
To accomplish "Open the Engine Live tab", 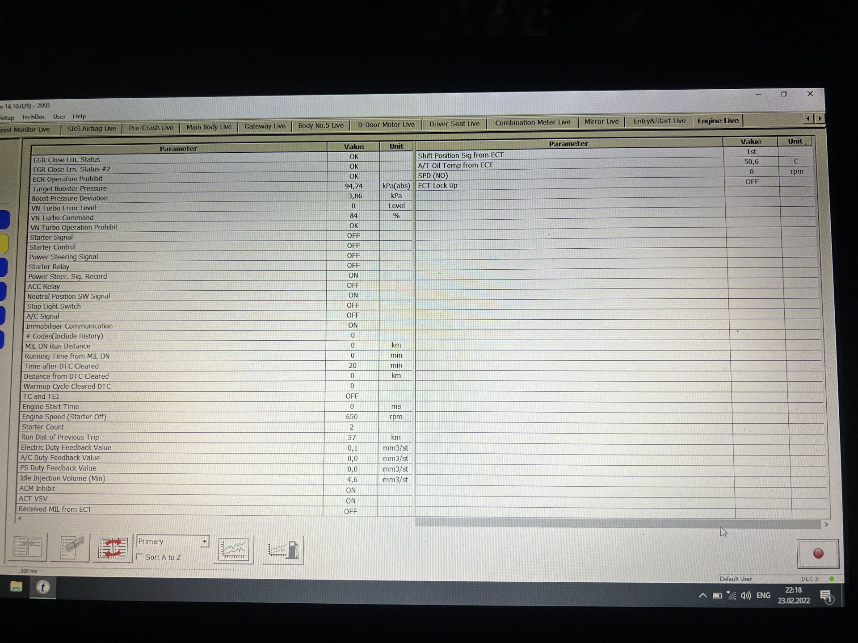I will (718, 123).
